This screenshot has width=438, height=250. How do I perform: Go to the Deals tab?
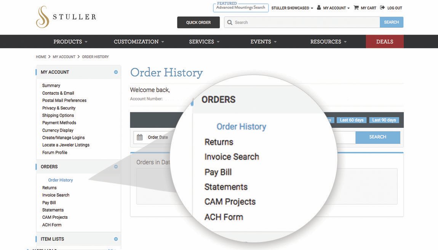[x=385, y=41]
